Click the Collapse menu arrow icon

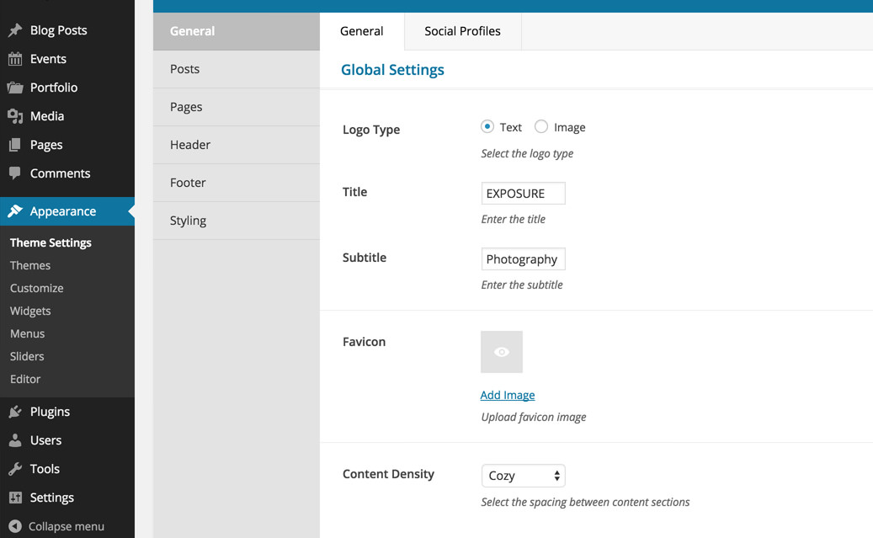15,526
